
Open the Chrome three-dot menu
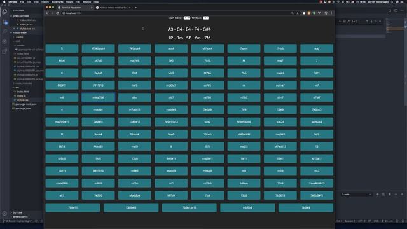tap(331, 13)
